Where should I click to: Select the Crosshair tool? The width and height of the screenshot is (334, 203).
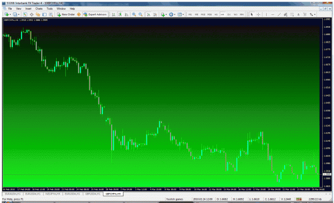(x=258, y=14)
